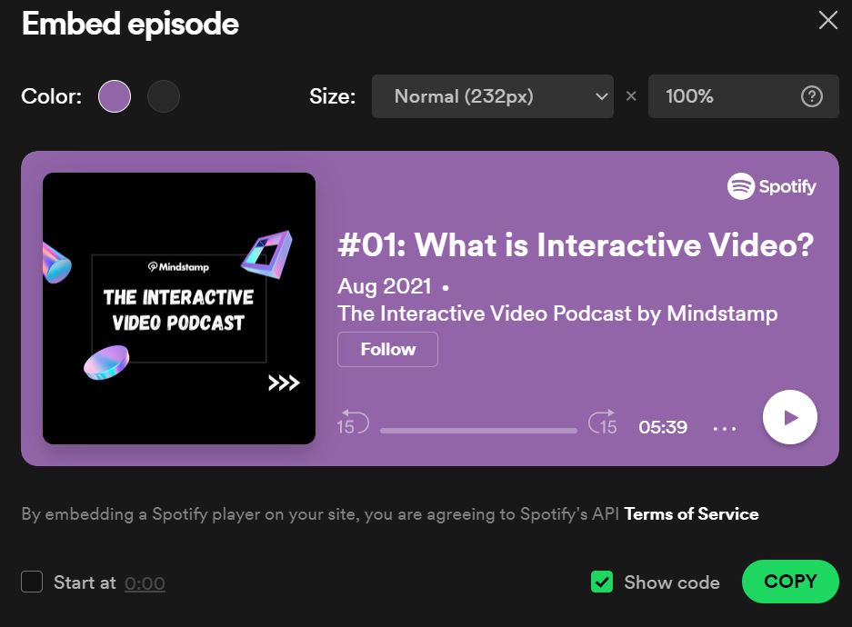The height and width of the screenshot is (627, 852).
Task: Follow the podcast with Follow button
Action: click(x=387, y=350)
